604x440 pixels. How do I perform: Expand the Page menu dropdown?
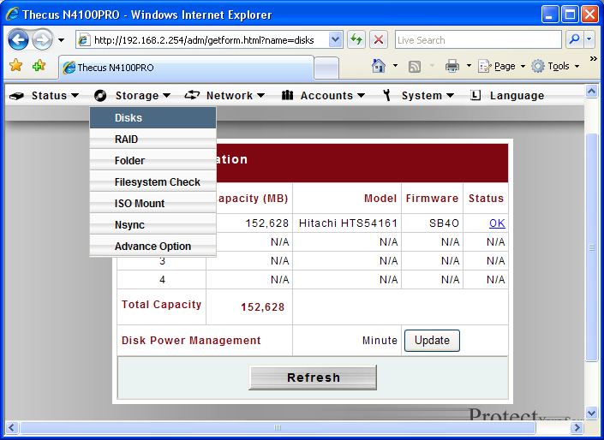(503, 66)
